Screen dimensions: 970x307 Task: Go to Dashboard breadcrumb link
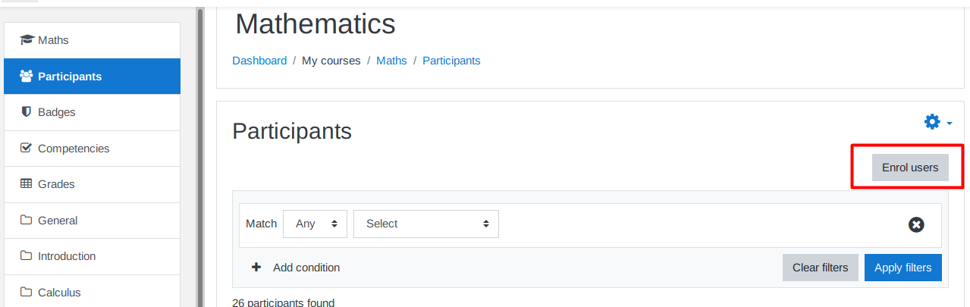coord(259,61)
